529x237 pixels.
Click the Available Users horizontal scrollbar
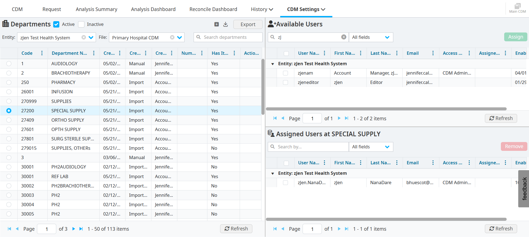pos(386,109)
